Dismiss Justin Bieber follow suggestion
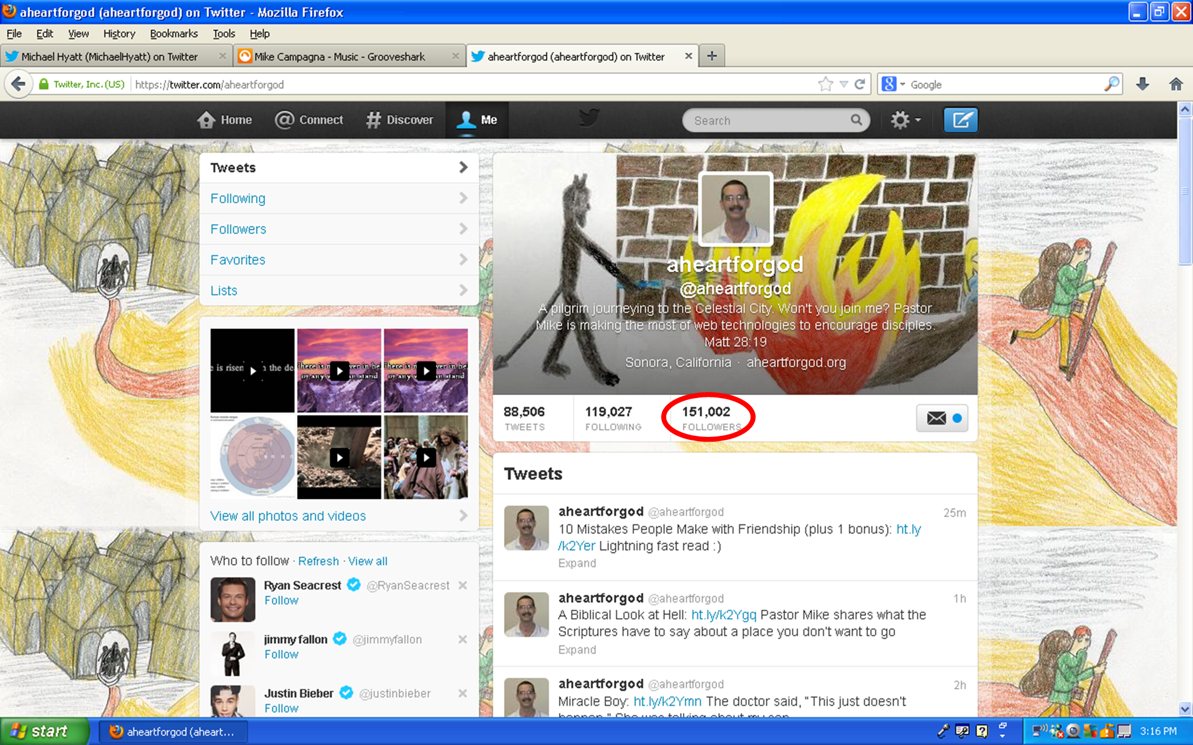The image size is (1193, 745). click(x=462, y=693)
